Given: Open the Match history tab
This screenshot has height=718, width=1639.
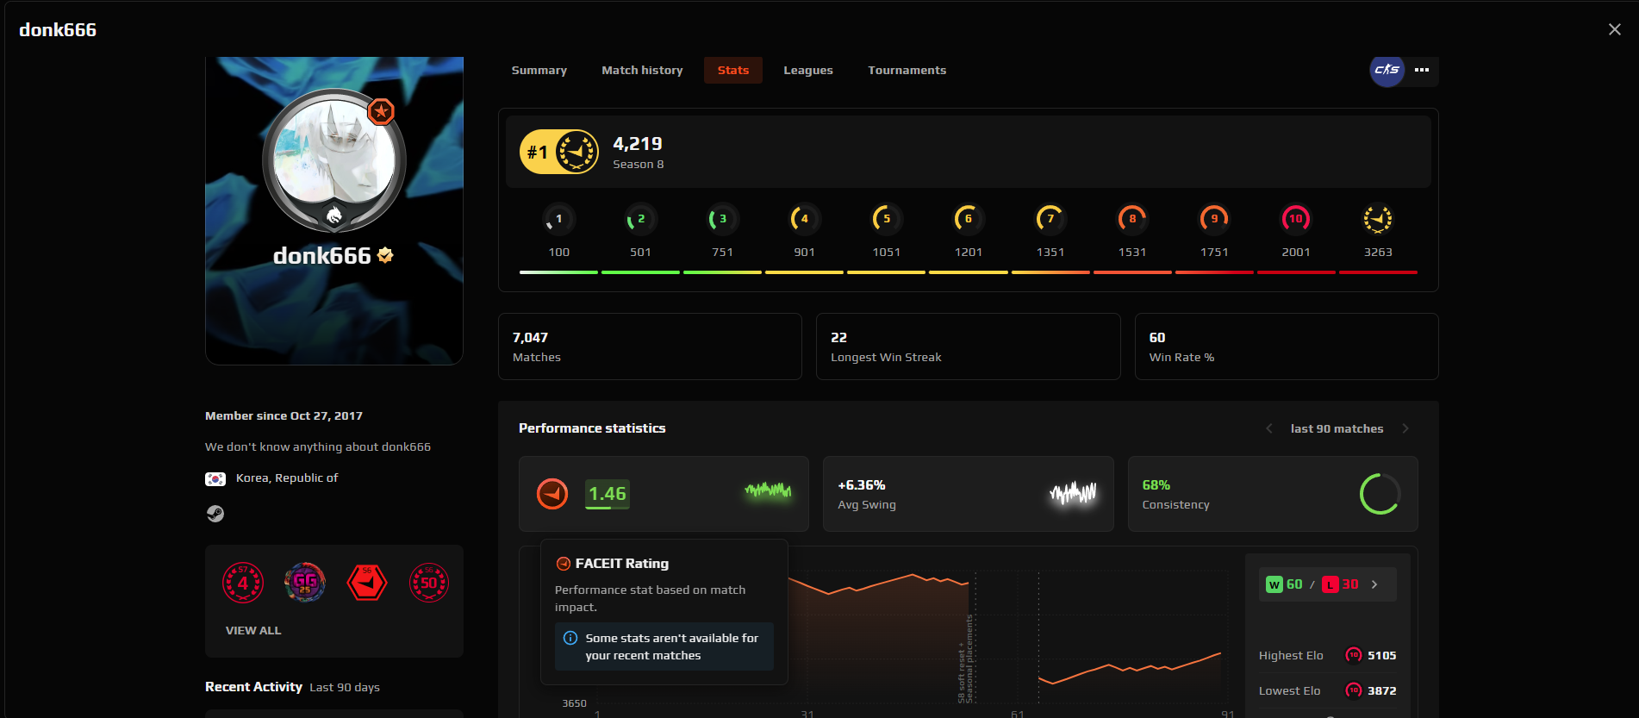Looking at the screenshot, I should (642, 70).
